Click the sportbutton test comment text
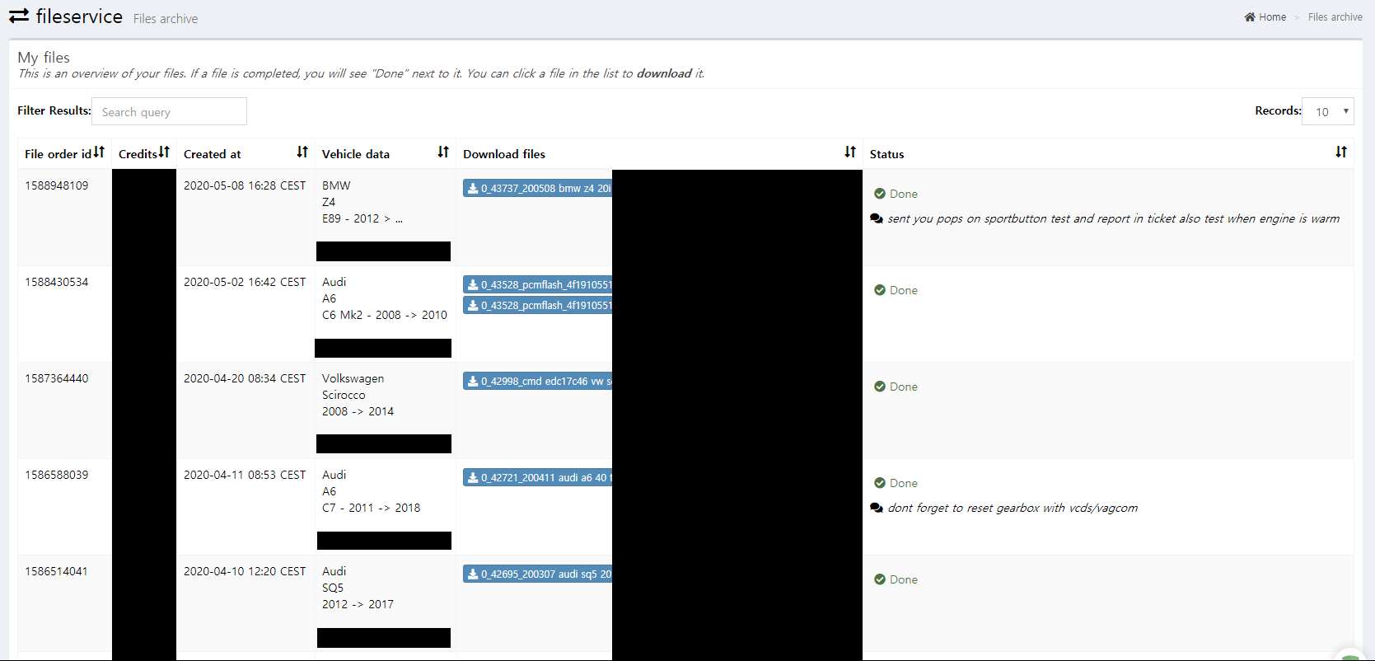Screen dimensions: 1375x661 [1113, 218]
